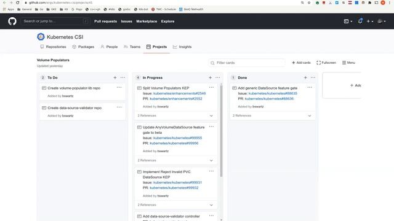Switch to the Insights tab
This screenshot has width=394, height=221.
(182, 47)
